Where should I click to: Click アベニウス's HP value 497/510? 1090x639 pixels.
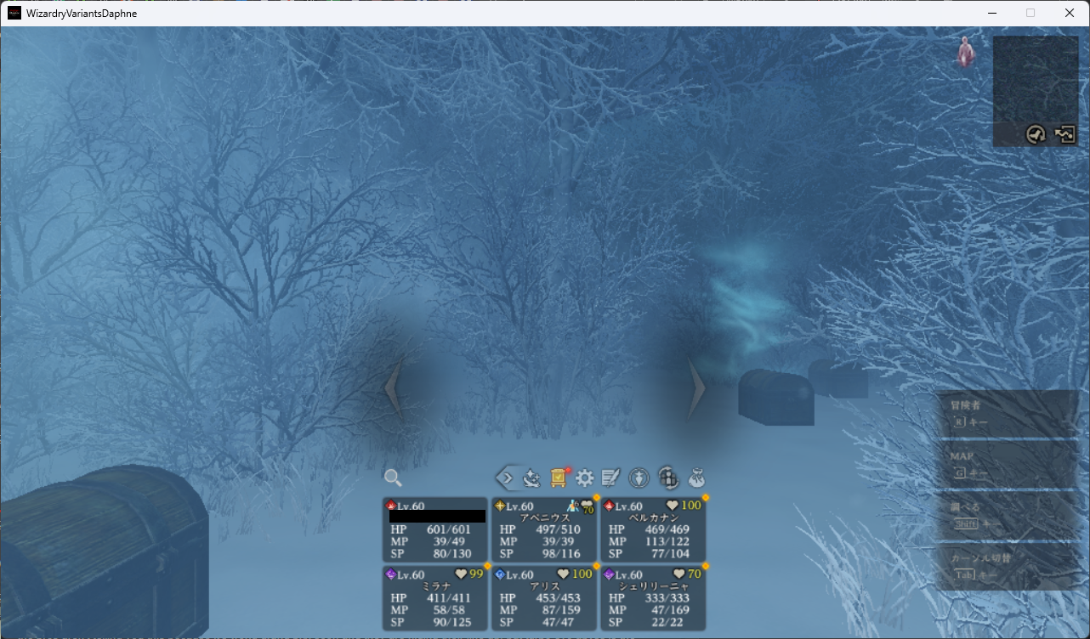click(x=558, y=529)
